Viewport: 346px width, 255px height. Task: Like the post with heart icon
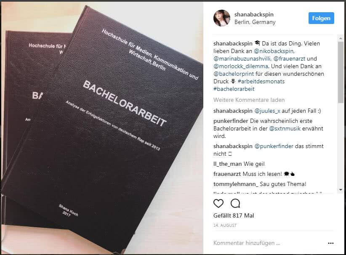[218, 203]
